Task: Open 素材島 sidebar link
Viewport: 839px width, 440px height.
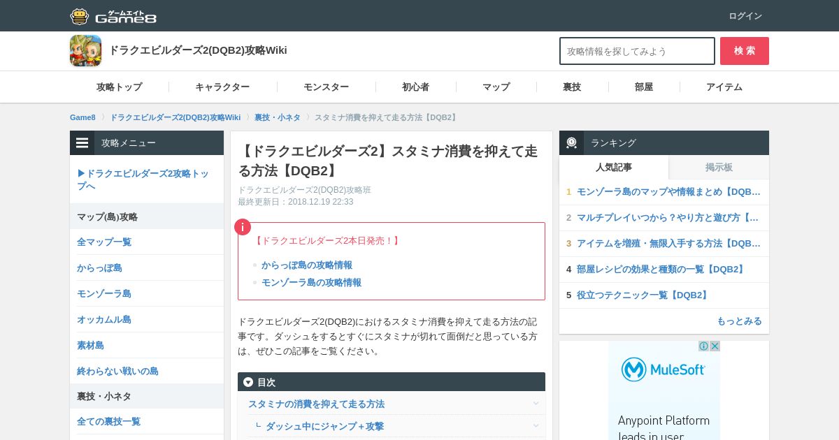Action: tap(90, 345)
